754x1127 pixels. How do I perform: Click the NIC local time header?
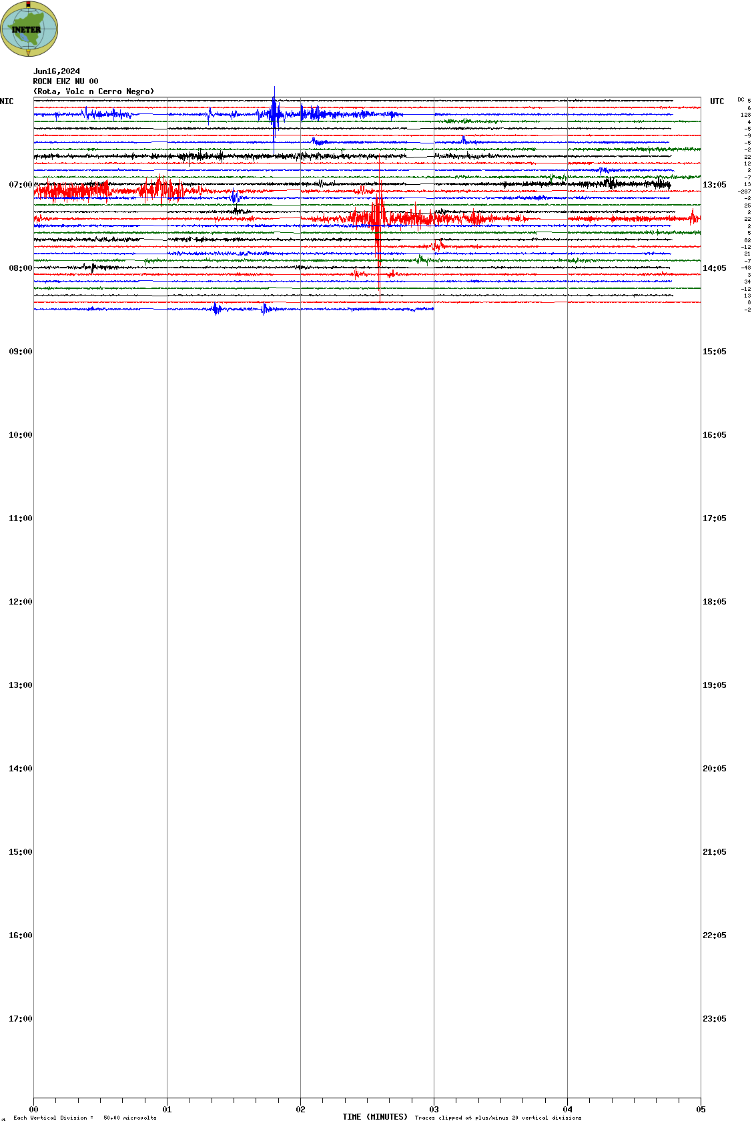coord(7,101)
